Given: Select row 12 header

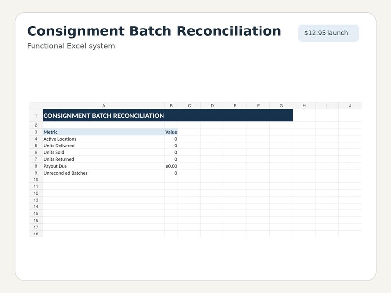Looking at the screenshot, I should pos(36,193).
